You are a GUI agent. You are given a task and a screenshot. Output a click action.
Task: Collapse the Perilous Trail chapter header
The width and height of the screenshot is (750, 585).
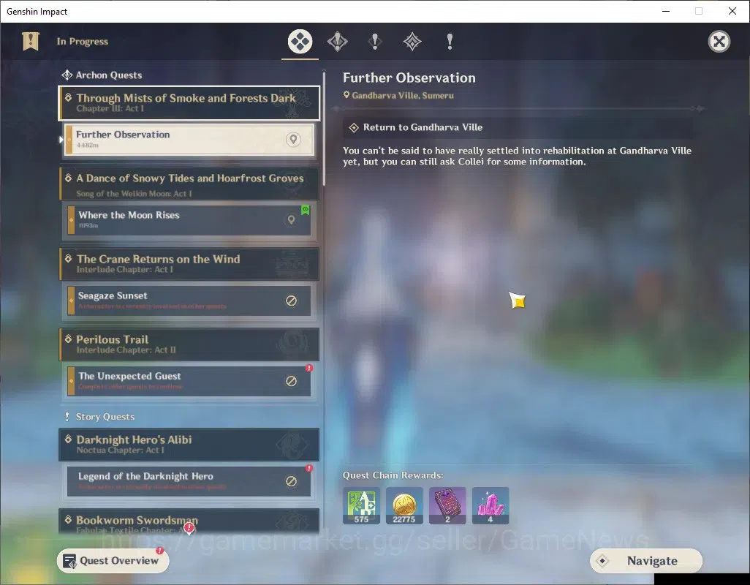pos(189,344)
